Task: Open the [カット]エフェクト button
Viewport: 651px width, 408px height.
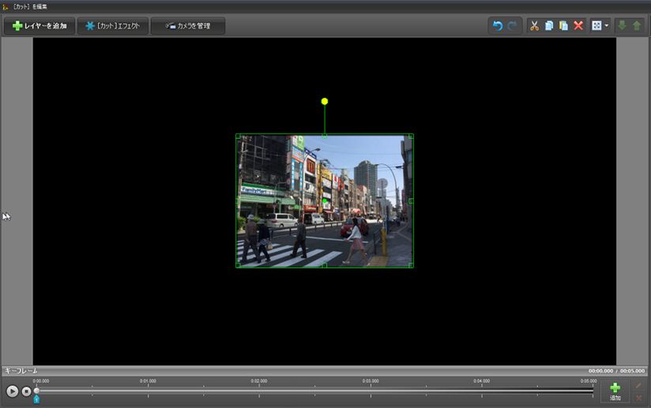Action: [x=112, y=26]
